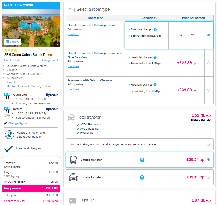The height and width of the screenshot is (205, 217).
Task: Open Facilities for Side Sea View room
Action: click(73, 66)
